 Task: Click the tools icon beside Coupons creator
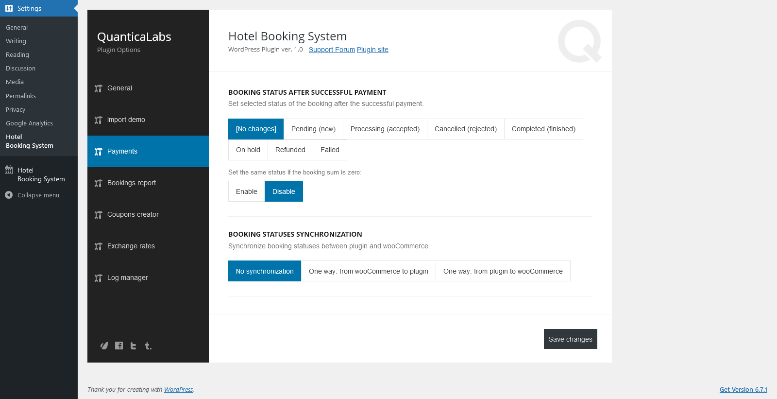[99, 215]
